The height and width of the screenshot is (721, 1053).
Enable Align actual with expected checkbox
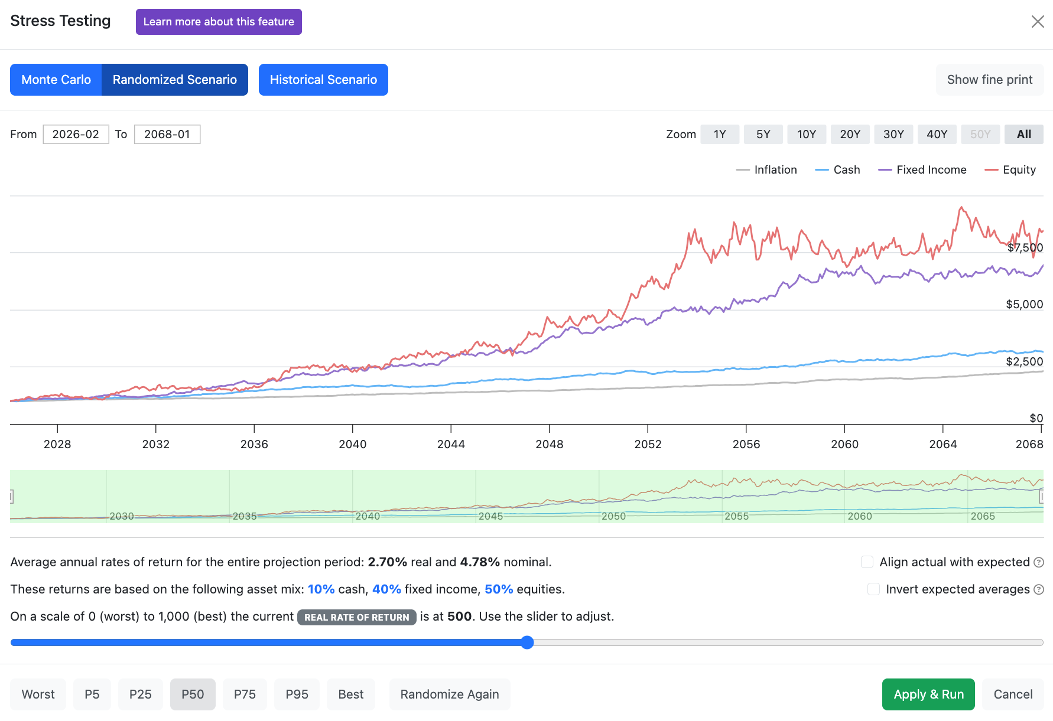coord(867,562)
